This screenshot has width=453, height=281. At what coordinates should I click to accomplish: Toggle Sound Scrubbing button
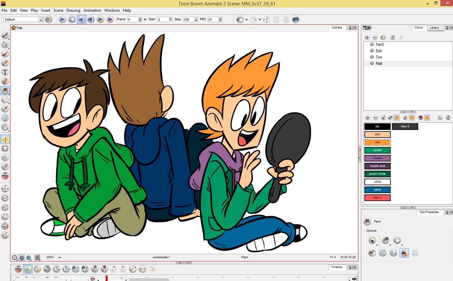[91, 20]
